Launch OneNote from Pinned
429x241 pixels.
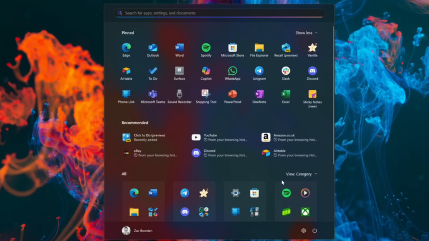coord(259,96)
